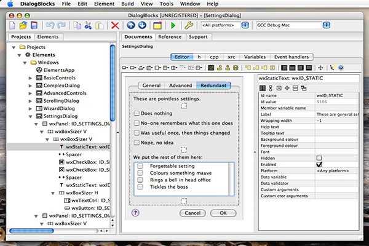Click the green Run arrow icon
369x246 pixels.
(173, 25)
